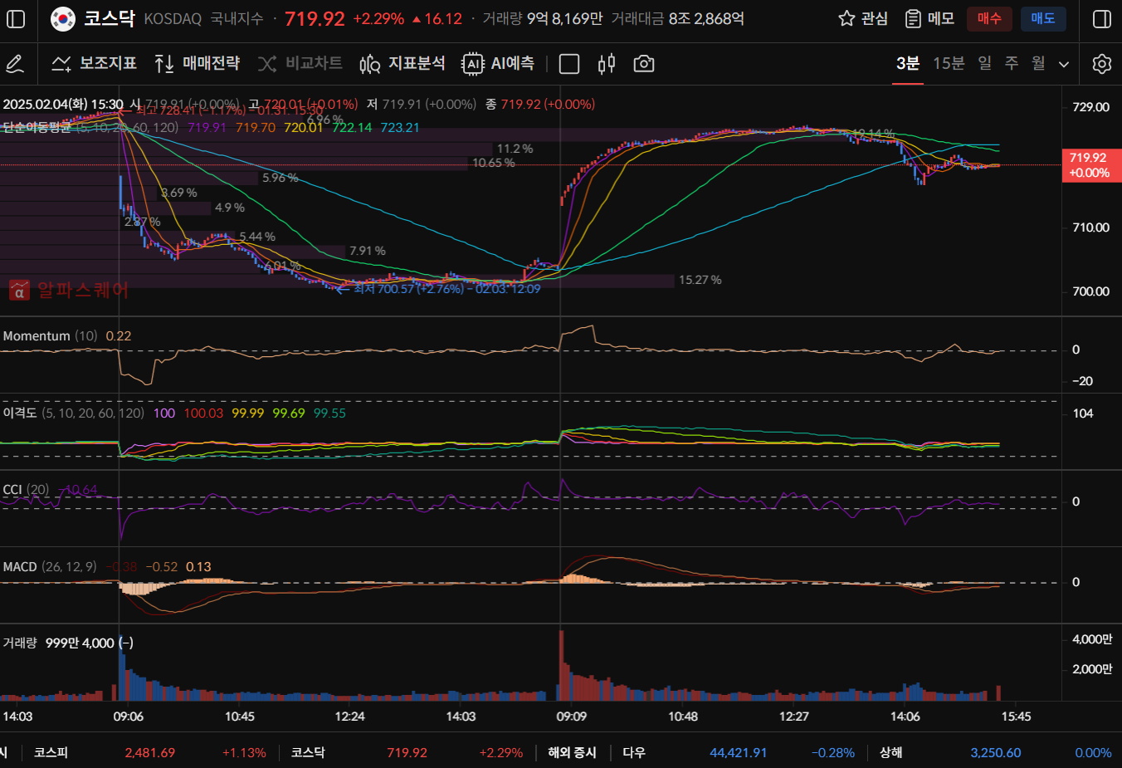This screenshot has height=768, width=1122.
Task: Click the 국내지수 category label
Action: tap(237, 18)
